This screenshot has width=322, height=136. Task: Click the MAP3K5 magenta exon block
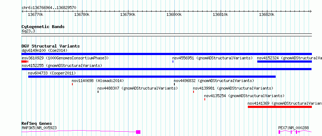tap(138, 132)
